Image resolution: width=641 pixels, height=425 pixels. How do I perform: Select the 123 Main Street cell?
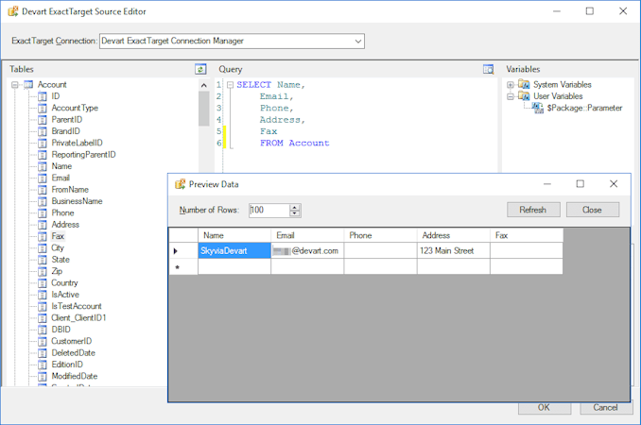(x=454, y=250)
